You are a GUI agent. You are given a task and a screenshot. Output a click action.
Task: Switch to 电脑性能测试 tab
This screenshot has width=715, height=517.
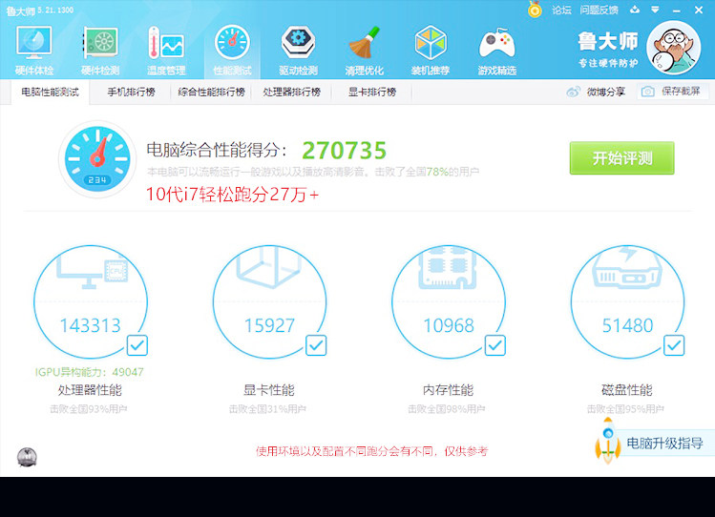coord(51,92)
